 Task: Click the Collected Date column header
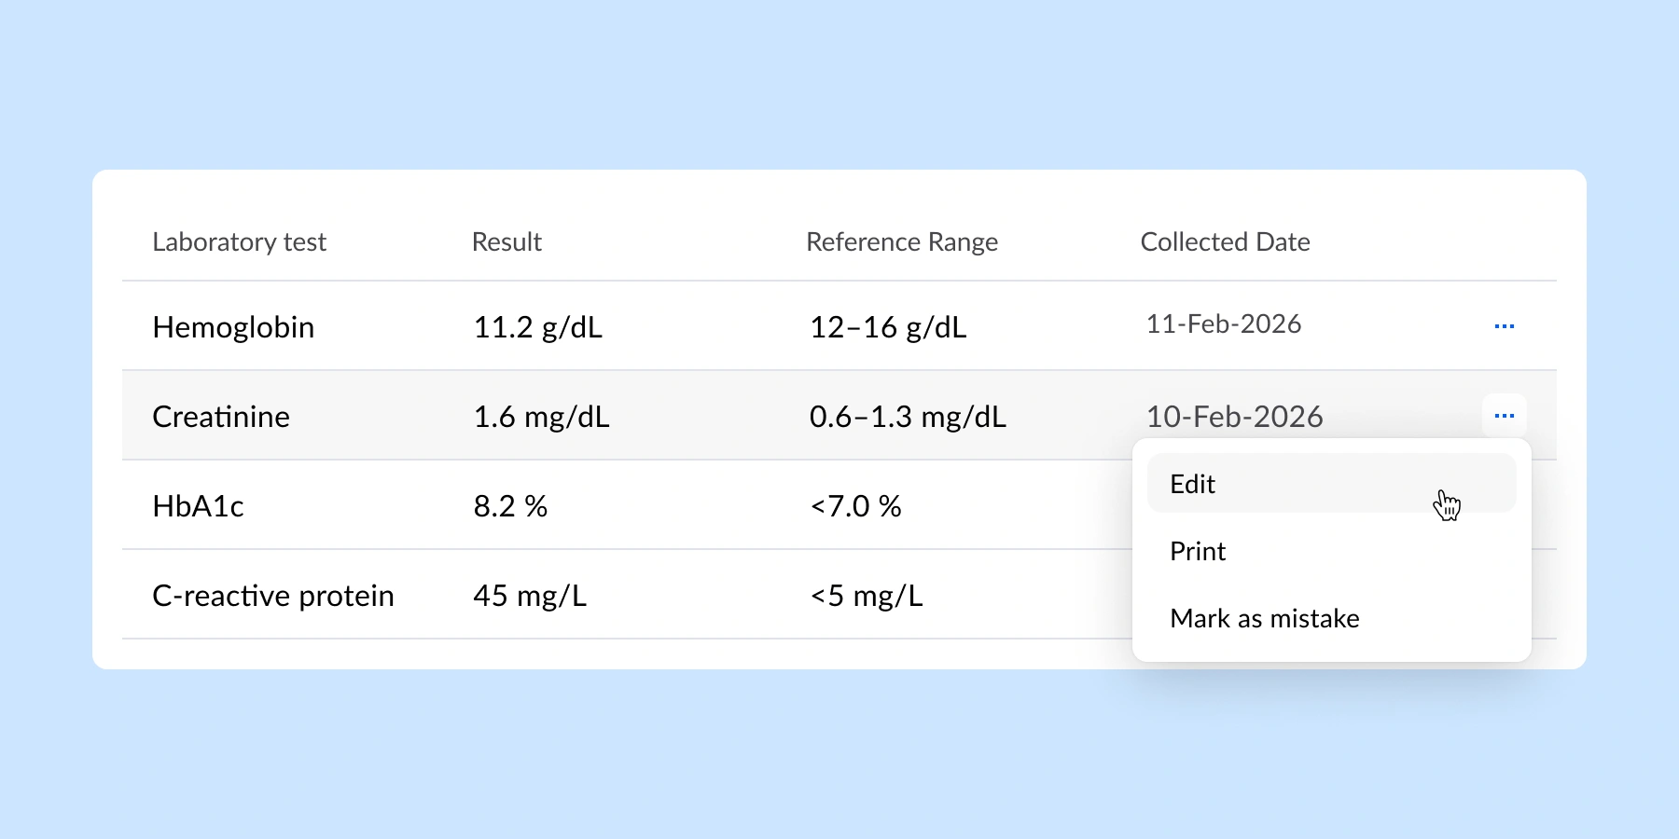(1225, 242)
